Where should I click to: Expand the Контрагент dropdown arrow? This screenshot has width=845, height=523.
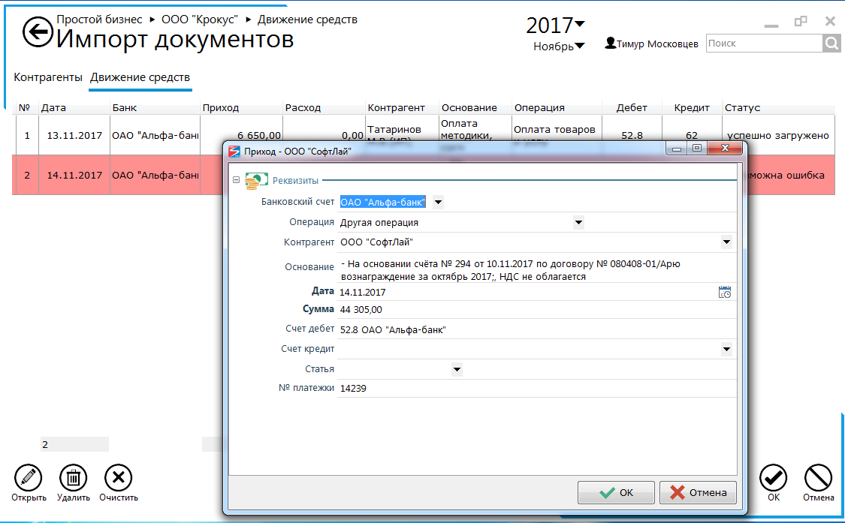(x=726, y=242)
